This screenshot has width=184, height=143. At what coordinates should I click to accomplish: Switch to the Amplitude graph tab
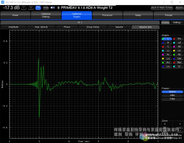pos(13,27)
